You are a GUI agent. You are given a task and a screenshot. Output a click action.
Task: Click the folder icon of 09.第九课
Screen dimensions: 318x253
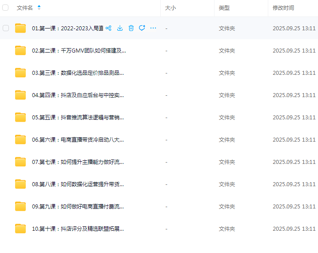tap(20, 206)
